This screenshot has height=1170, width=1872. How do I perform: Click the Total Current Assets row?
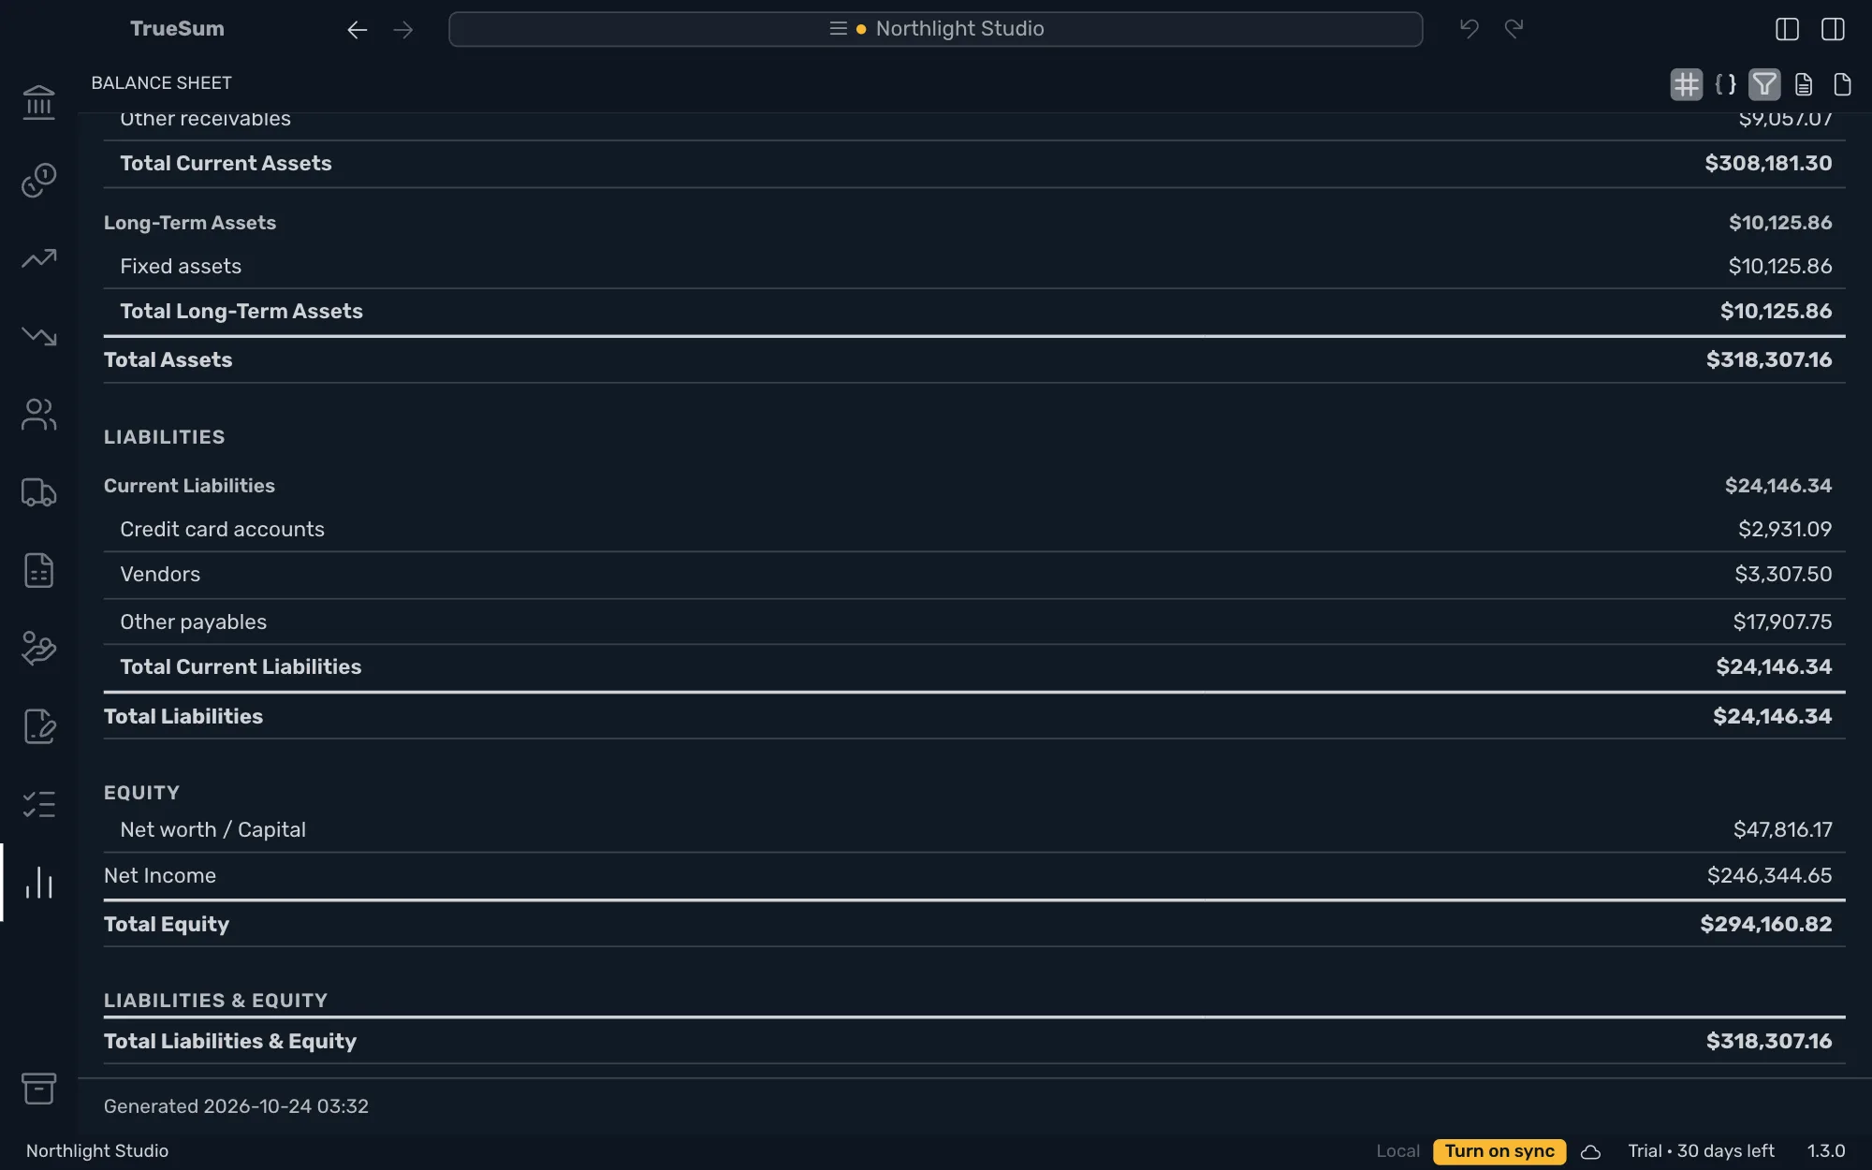pyautogui.click(x=974, y=164)
